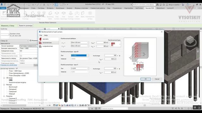202x113 pixels.
Task: Click the Вывести размеры button
Action: pos(26,26)
